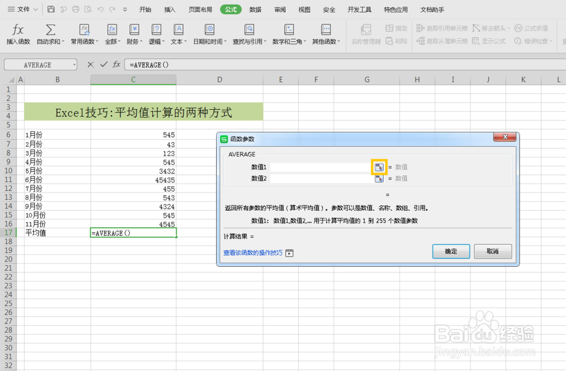Switch to the 数据 ribbon tab
The width and height of the screenshot is (566, 371).
[255, 9]
